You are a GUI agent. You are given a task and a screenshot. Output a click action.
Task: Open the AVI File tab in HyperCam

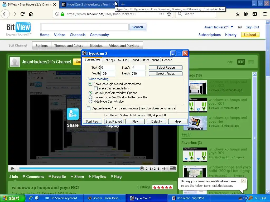[123, 60]
